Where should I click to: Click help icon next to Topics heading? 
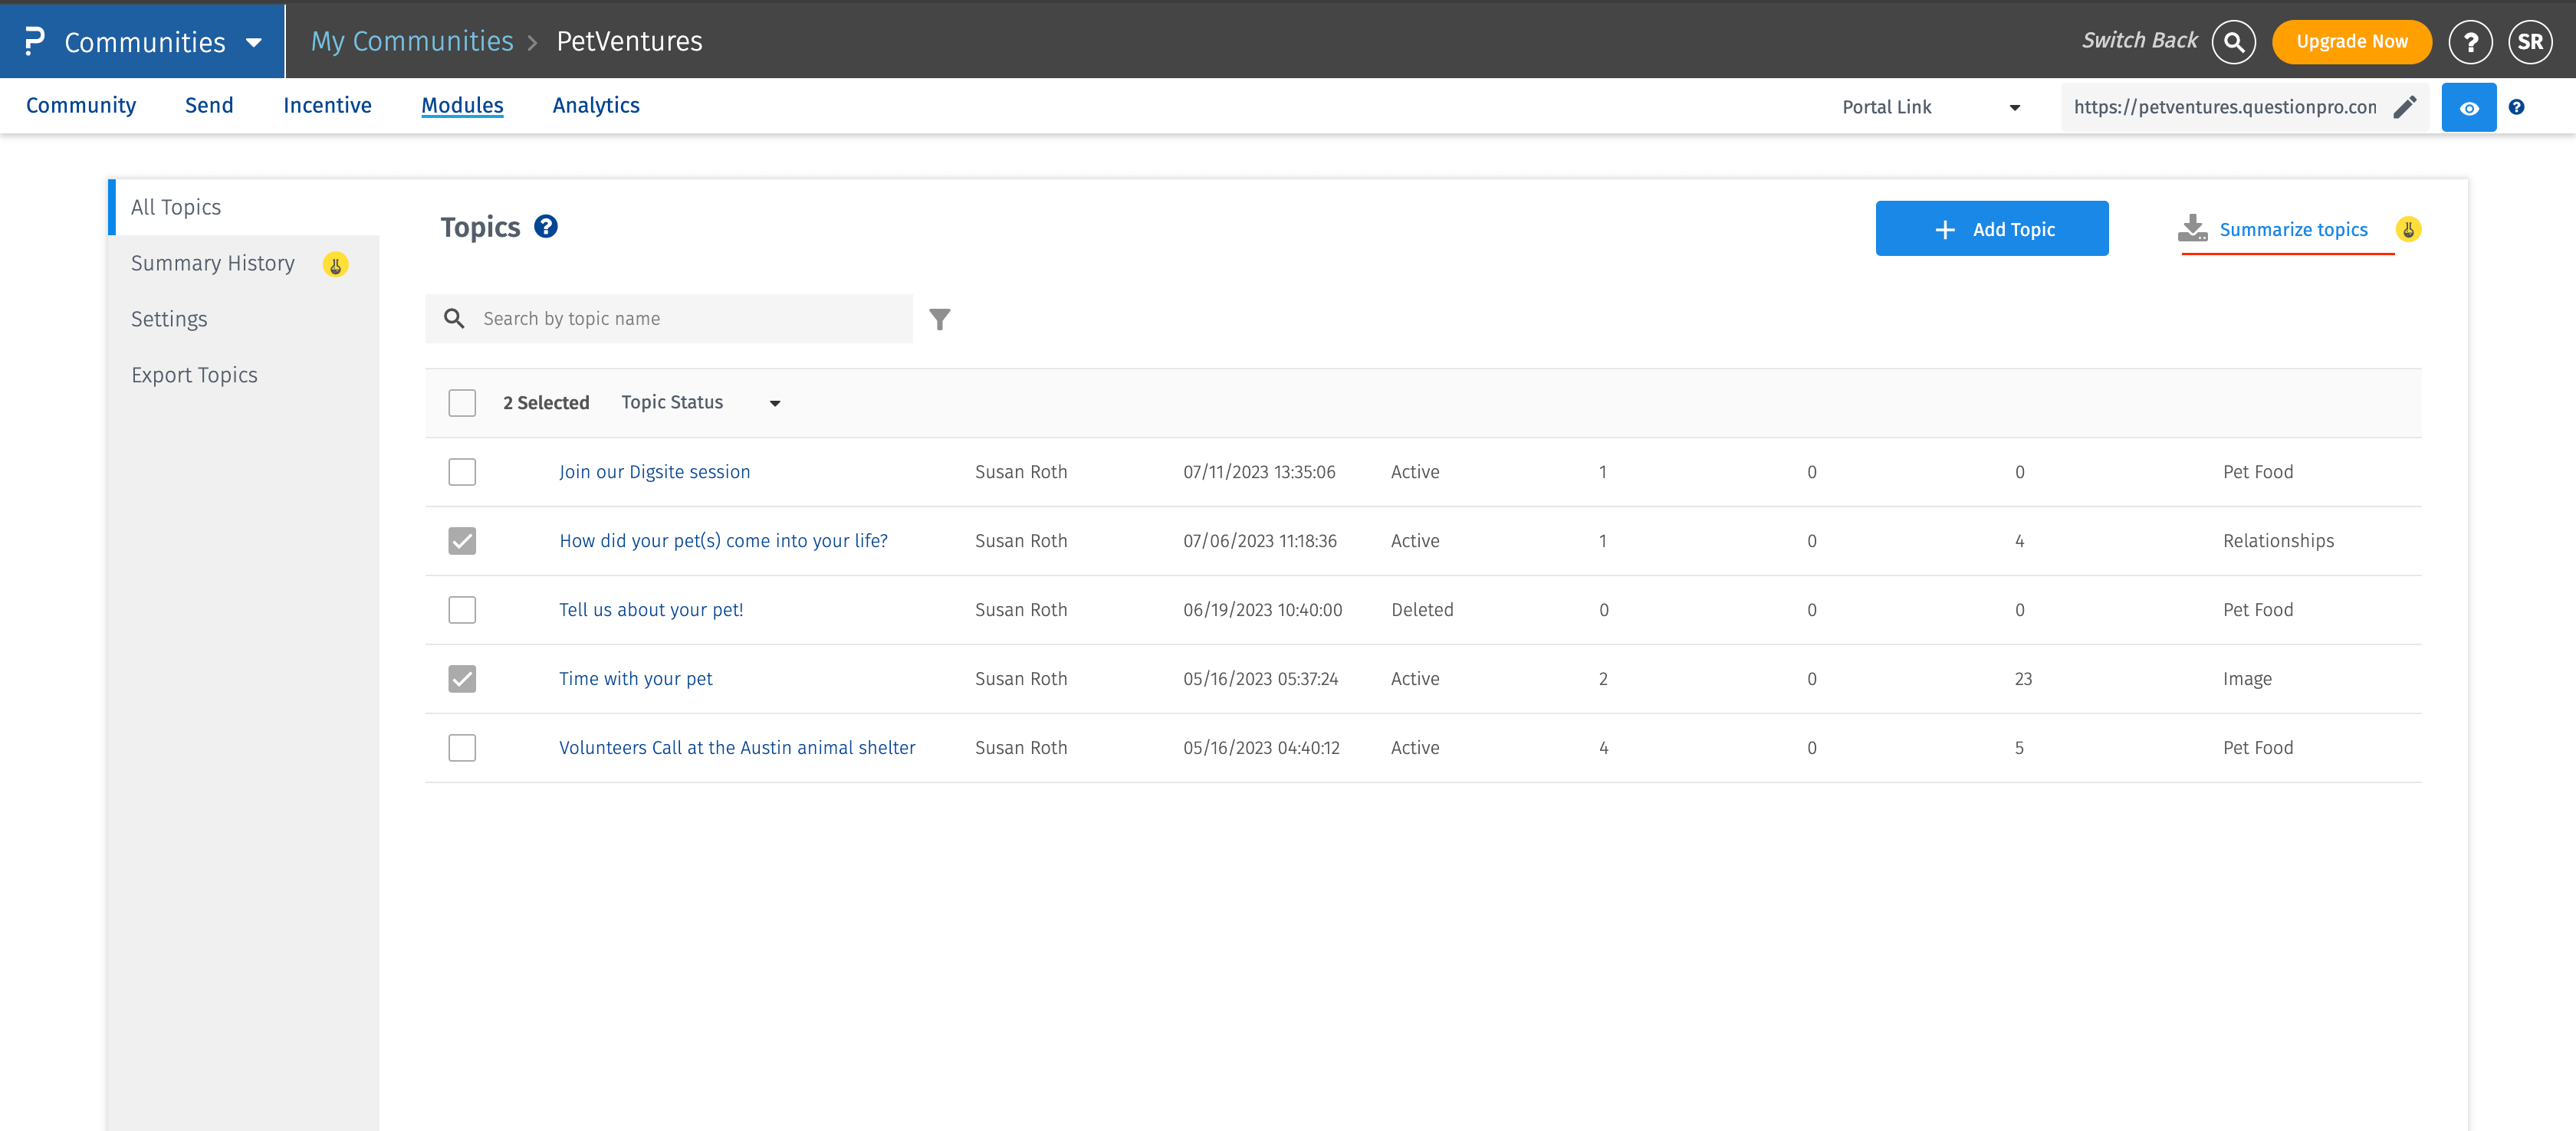546,227
